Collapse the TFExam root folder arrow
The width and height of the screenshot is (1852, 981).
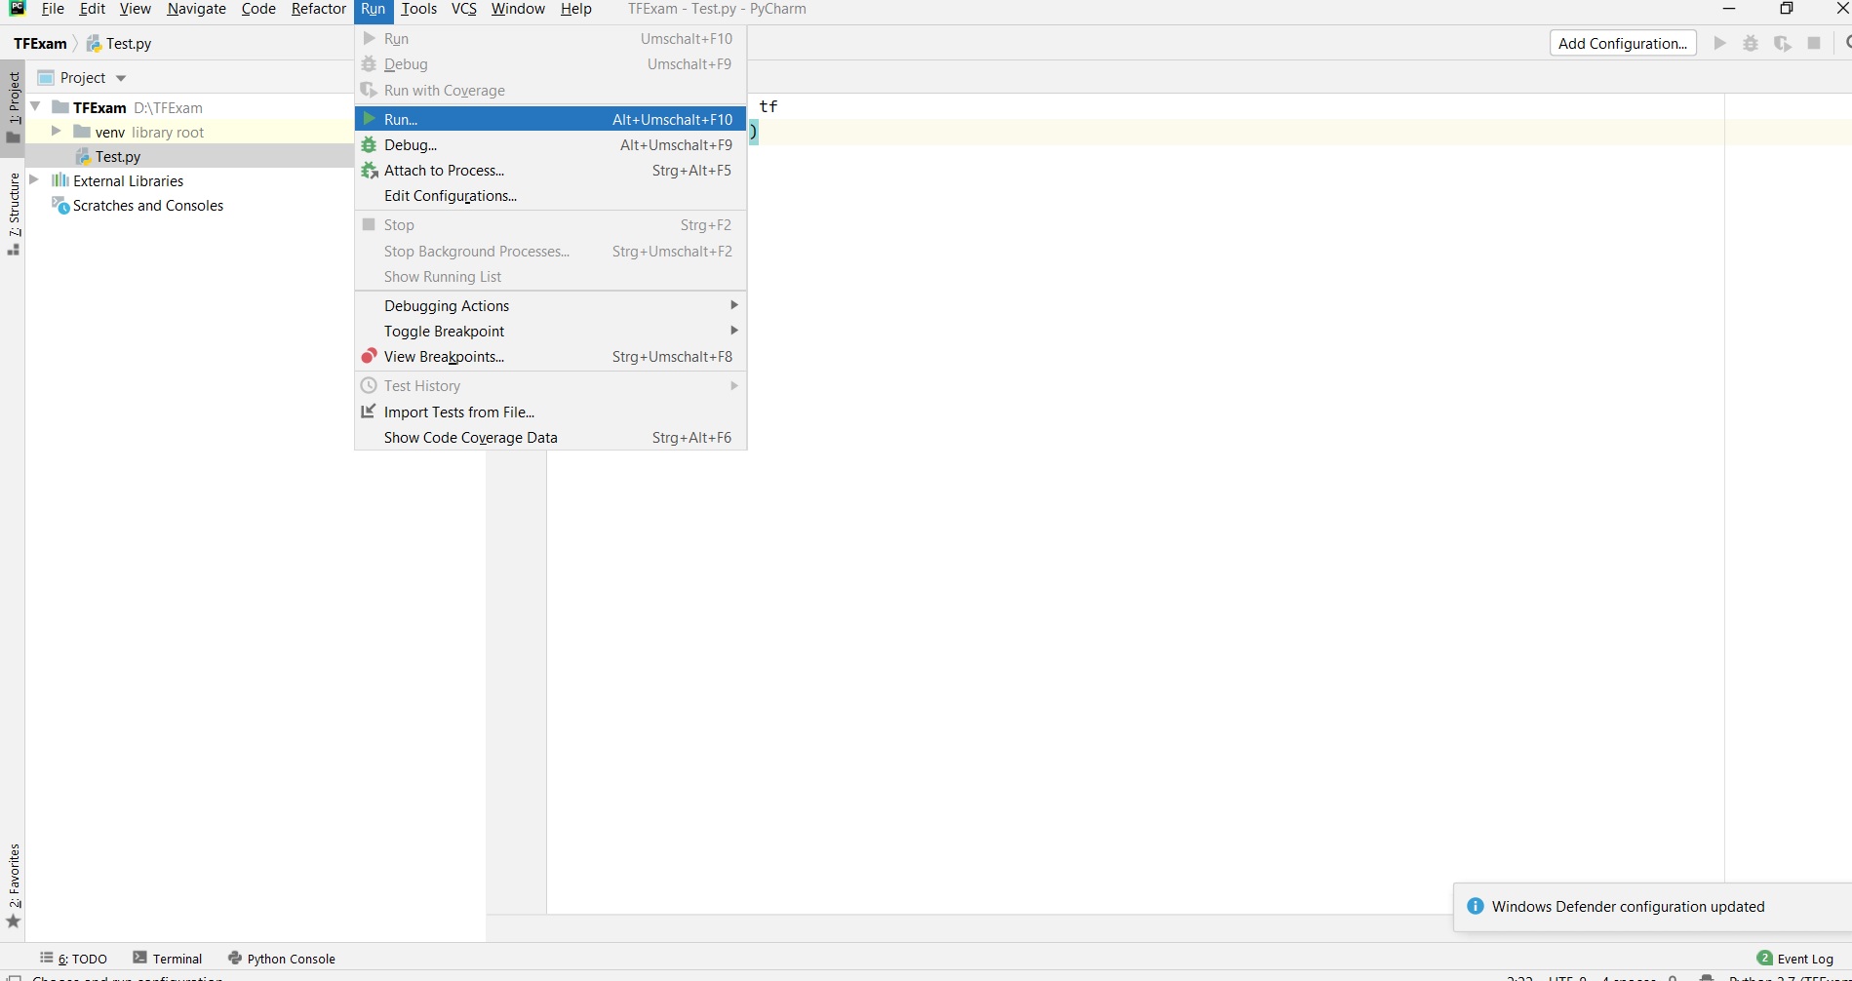click(36, 106)
